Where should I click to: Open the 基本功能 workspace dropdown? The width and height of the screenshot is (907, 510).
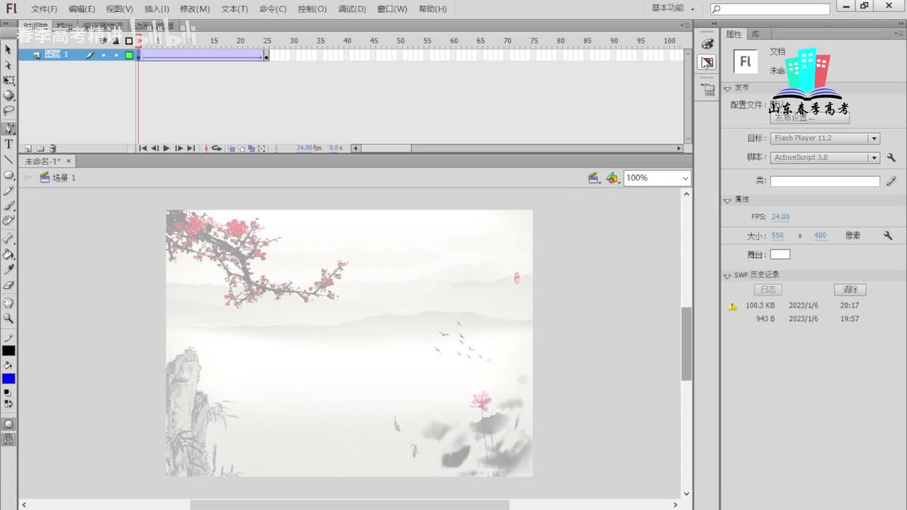pos(673,8)
